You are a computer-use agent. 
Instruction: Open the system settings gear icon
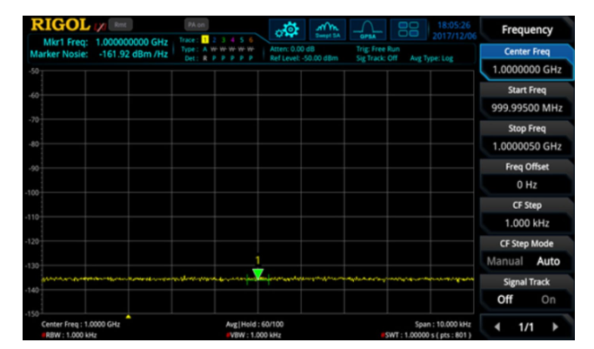pos(287,30)
